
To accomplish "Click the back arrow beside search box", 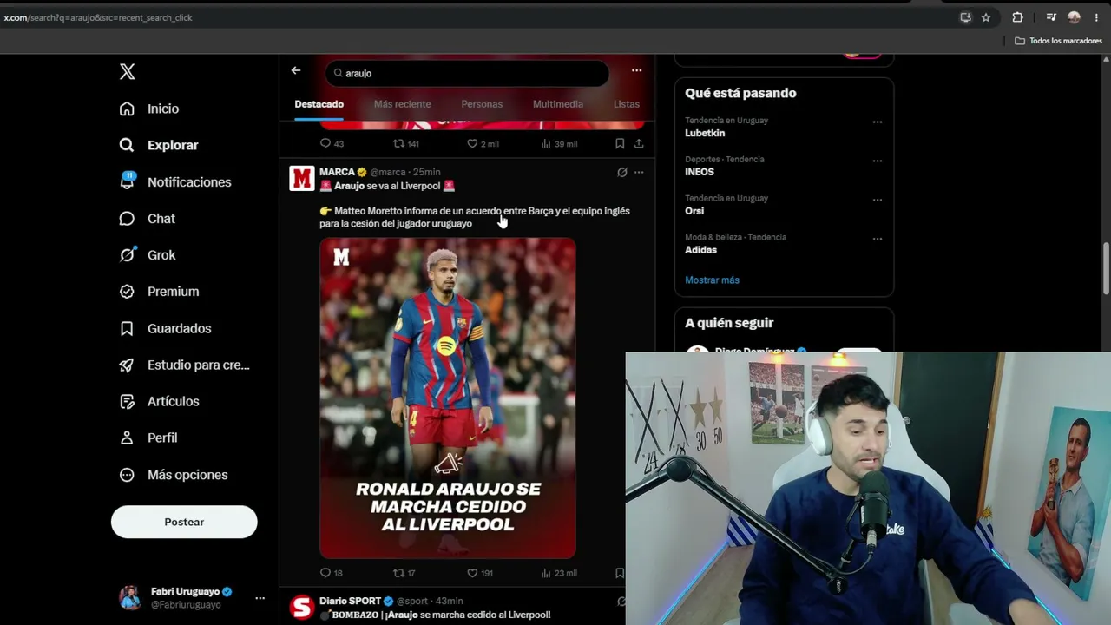I will 296,70.
